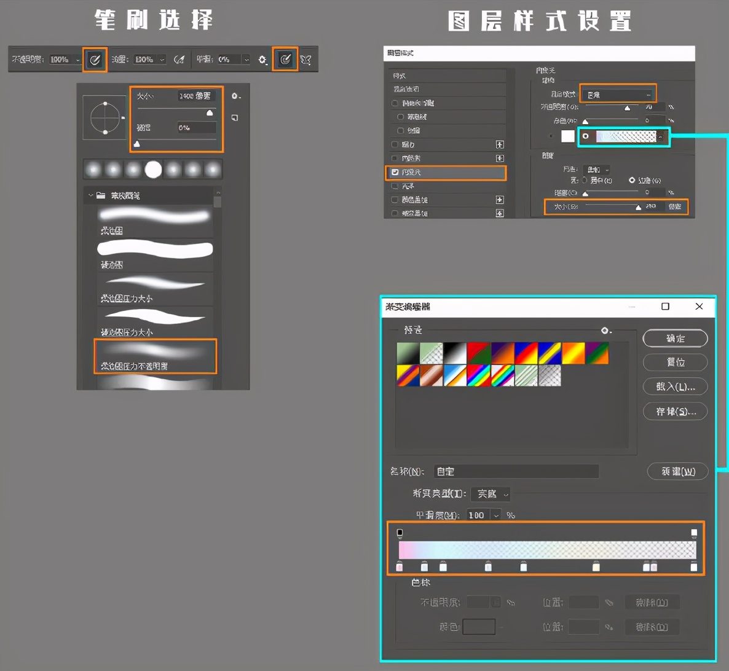Select the black-to-white gradient preset swatch

point(455,353)
